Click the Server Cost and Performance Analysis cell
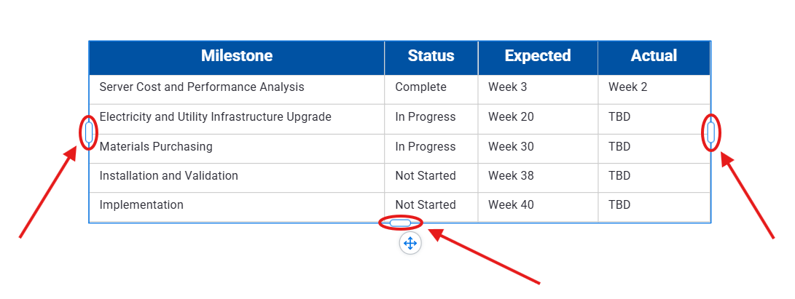 (x=202, y=87)
